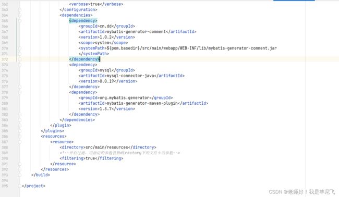
Task: Collapse fold marker on line 378 dependency
Action: pyautogui.click(x=20, y=92)
